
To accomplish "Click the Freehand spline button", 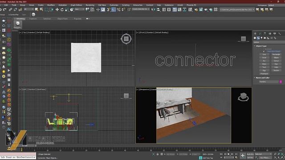I will pos(264,74).
